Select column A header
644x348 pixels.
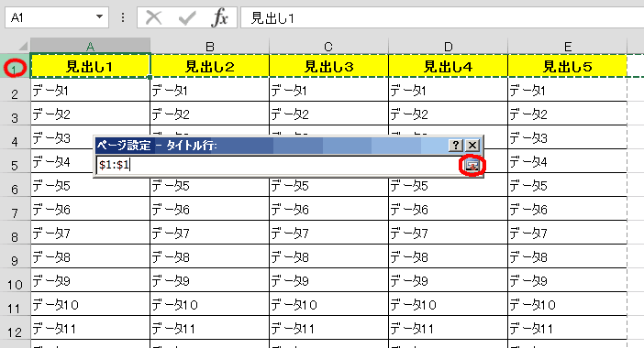[90, 46]
